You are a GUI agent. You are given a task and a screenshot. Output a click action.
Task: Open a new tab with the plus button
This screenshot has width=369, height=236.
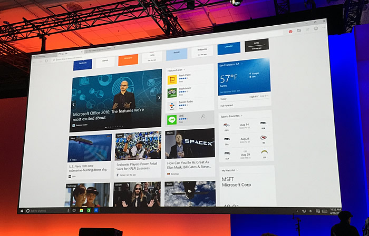click(x=114, y=48)
